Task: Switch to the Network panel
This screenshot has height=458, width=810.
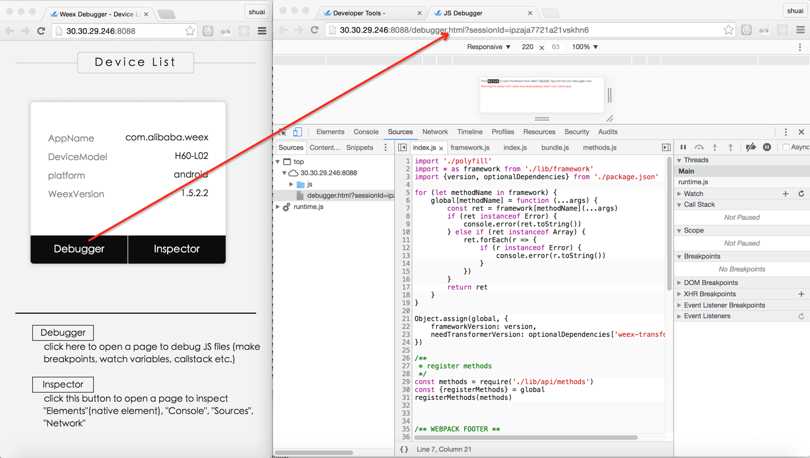Action: coord(435,132)
